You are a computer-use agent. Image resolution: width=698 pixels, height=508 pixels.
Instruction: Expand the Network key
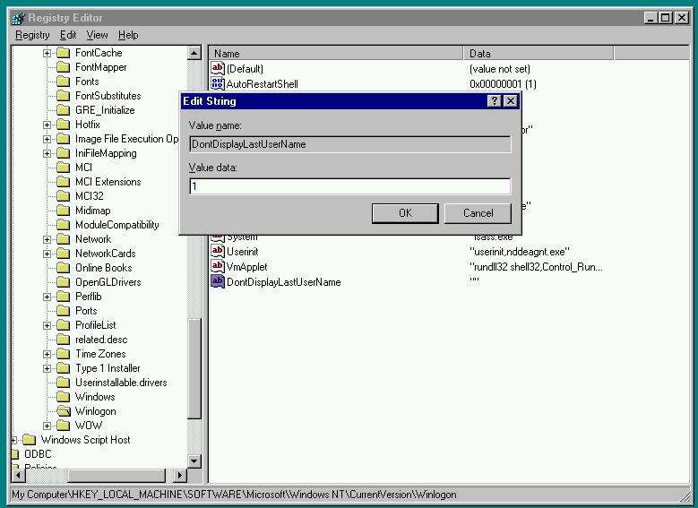pyautogui.click(x=47, y=239)
